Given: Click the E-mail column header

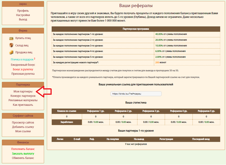Looking at the screenshot, I should point(77,139).
